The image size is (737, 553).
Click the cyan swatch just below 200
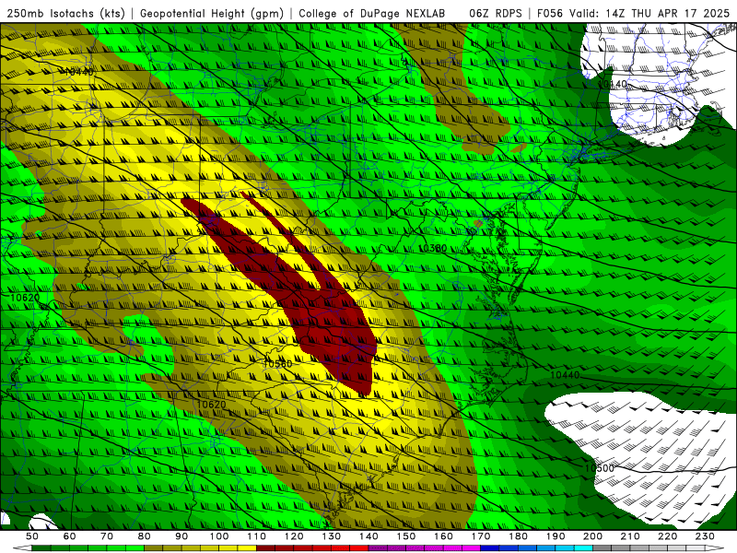pyautogui.click(x=584, y=548)
